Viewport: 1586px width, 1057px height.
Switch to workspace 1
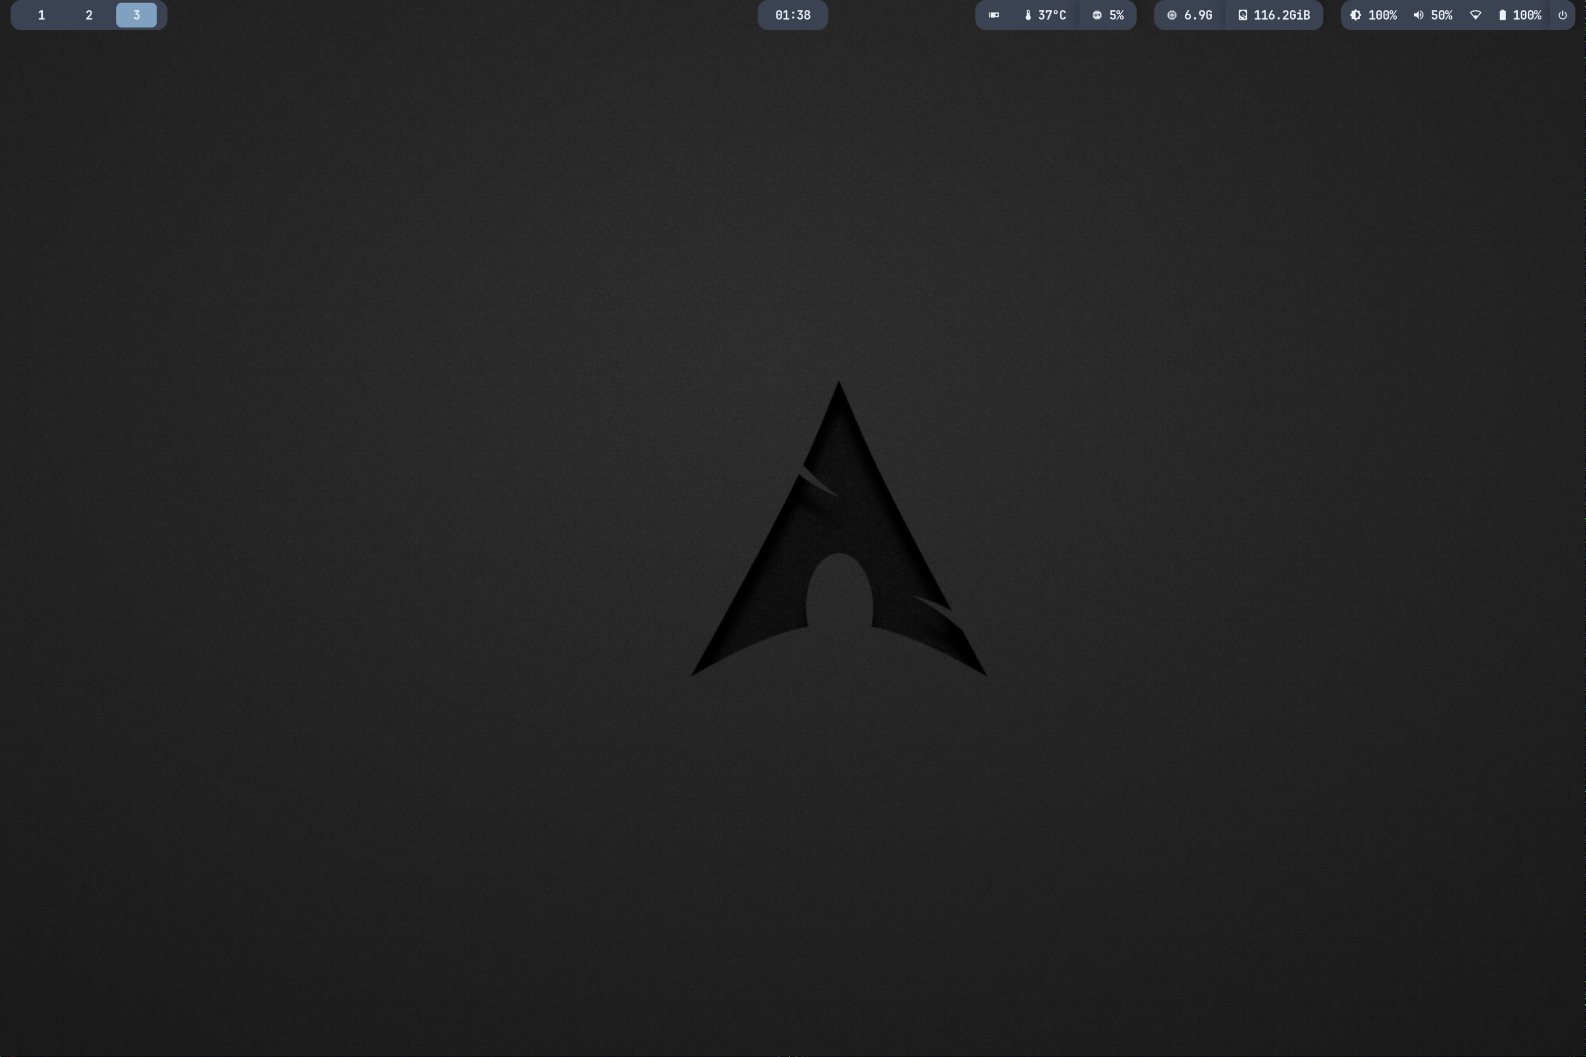41,15
